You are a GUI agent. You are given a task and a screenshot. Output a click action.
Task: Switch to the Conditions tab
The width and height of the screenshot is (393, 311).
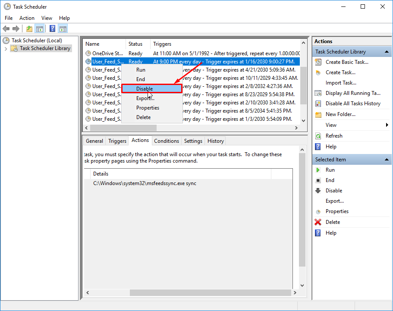(x=167, y=141)
